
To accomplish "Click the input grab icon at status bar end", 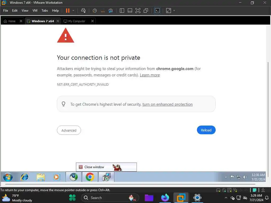I will click(263, 190).
